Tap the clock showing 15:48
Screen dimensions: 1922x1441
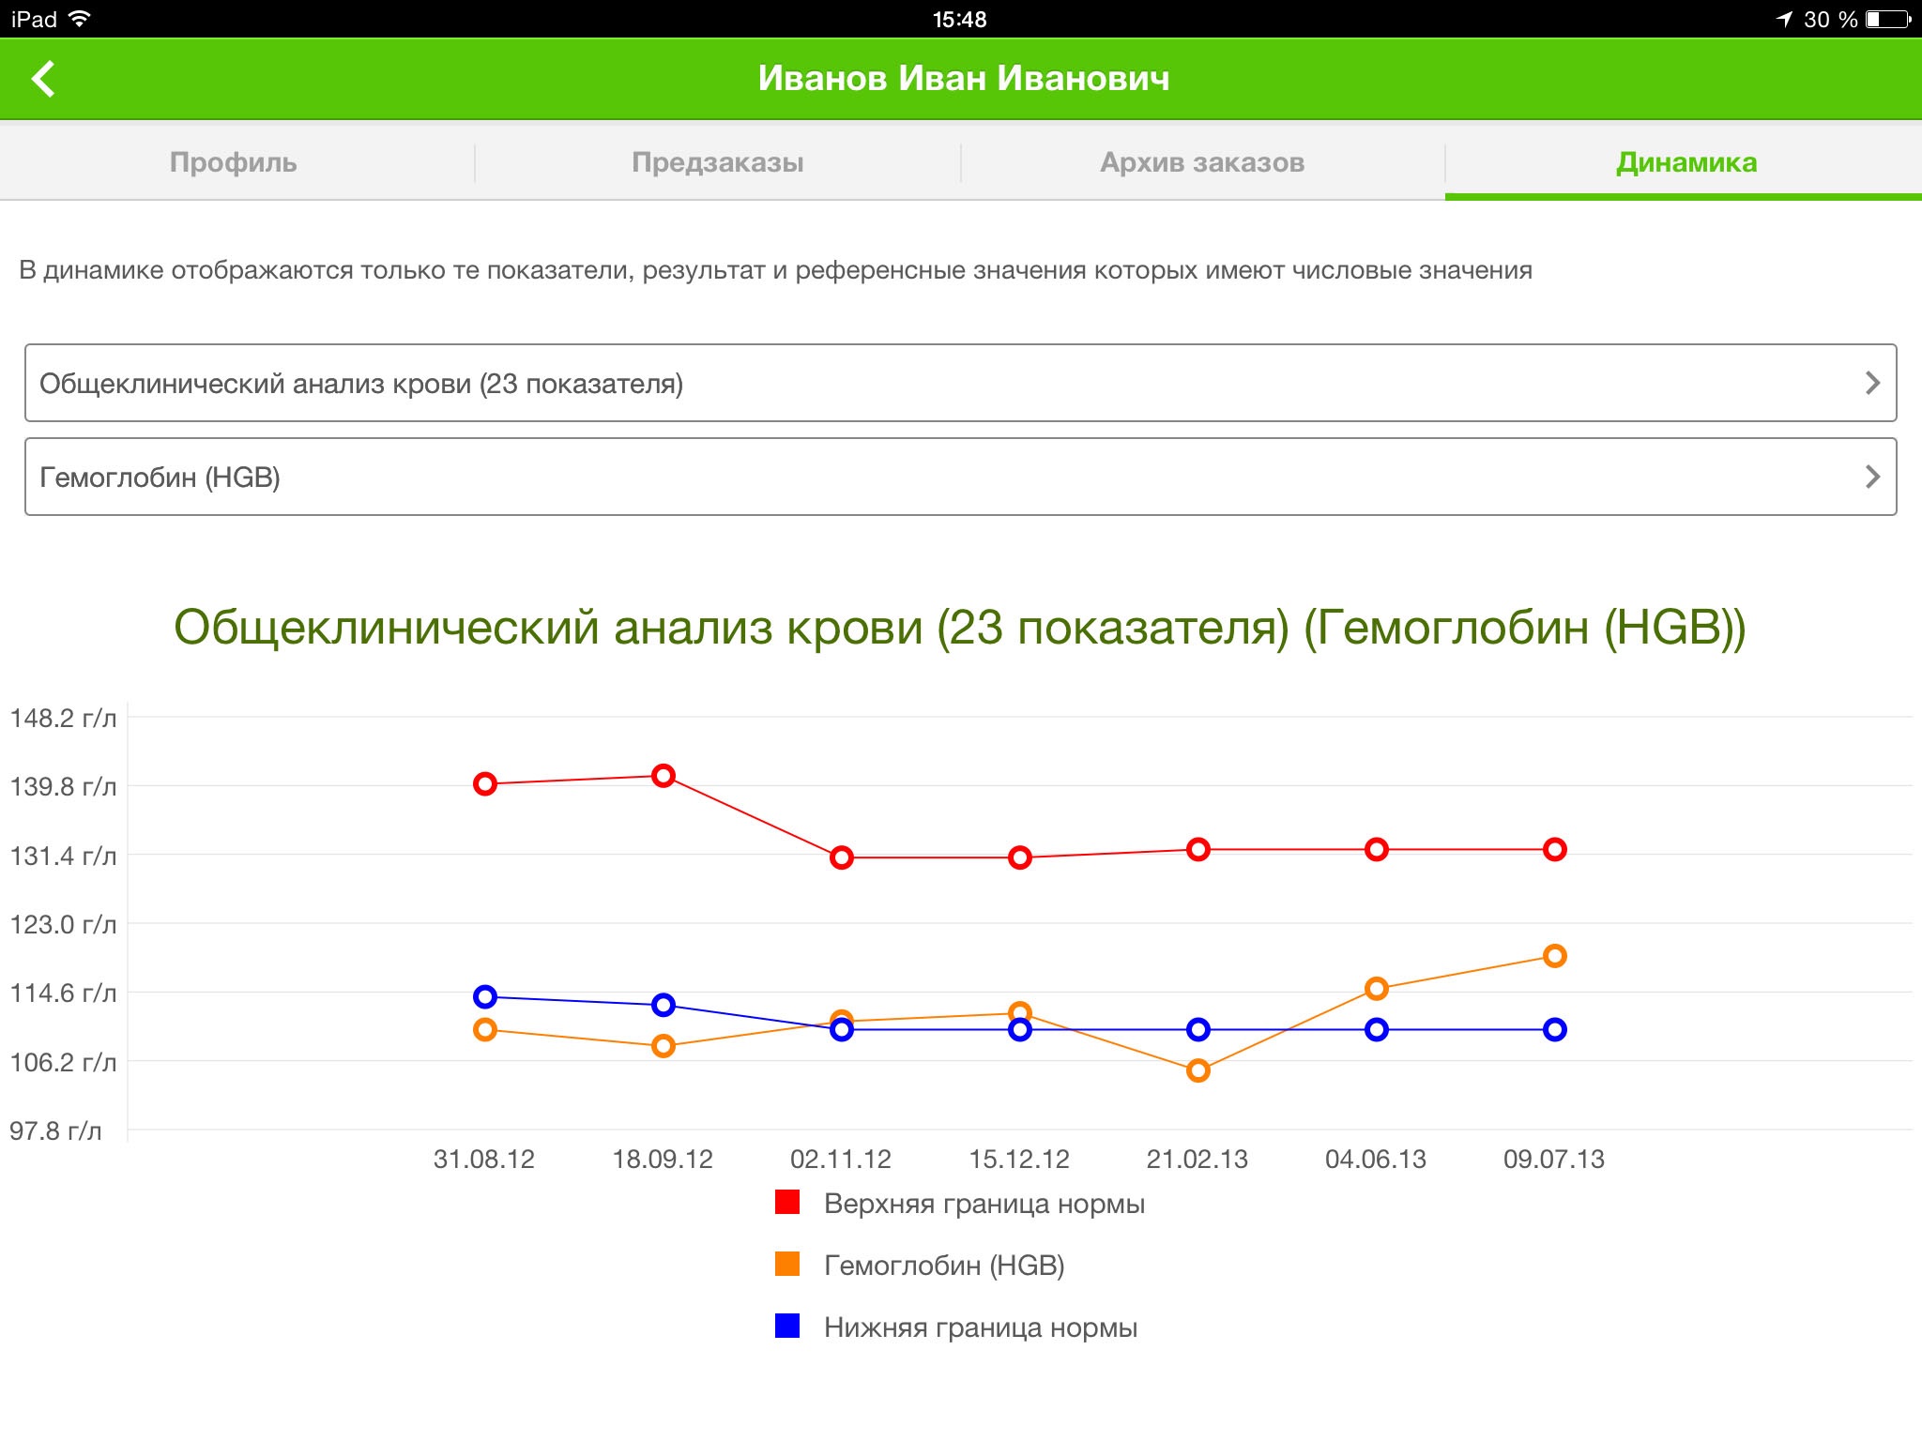[x=959, y=19]
